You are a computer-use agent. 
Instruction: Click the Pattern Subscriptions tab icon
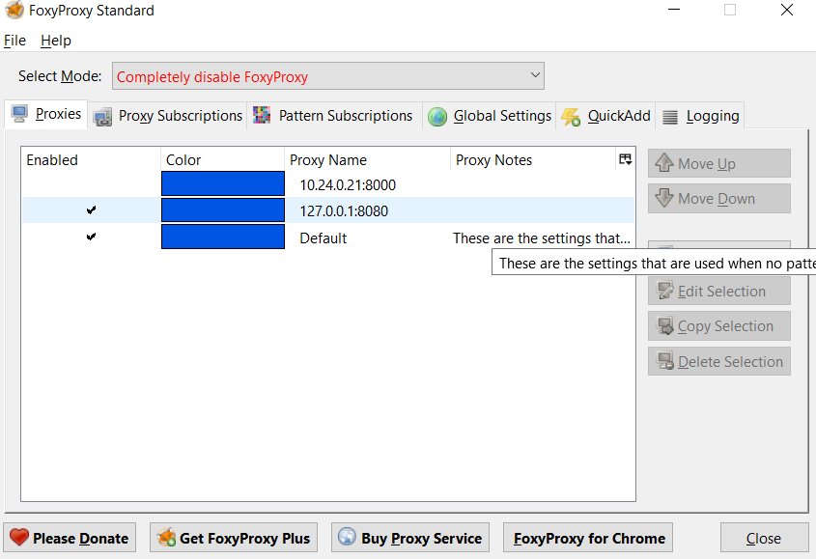[262, 116]
